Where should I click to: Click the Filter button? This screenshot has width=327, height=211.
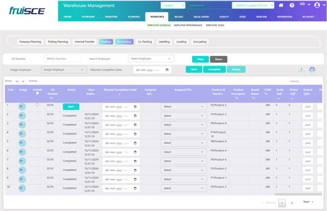point(200,59)
